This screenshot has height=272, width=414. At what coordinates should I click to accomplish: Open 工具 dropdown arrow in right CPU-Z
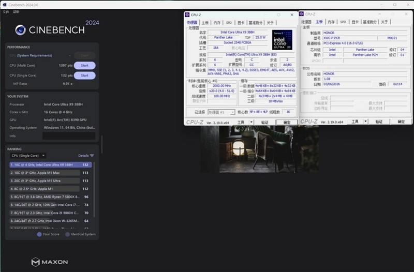point(366,122)
